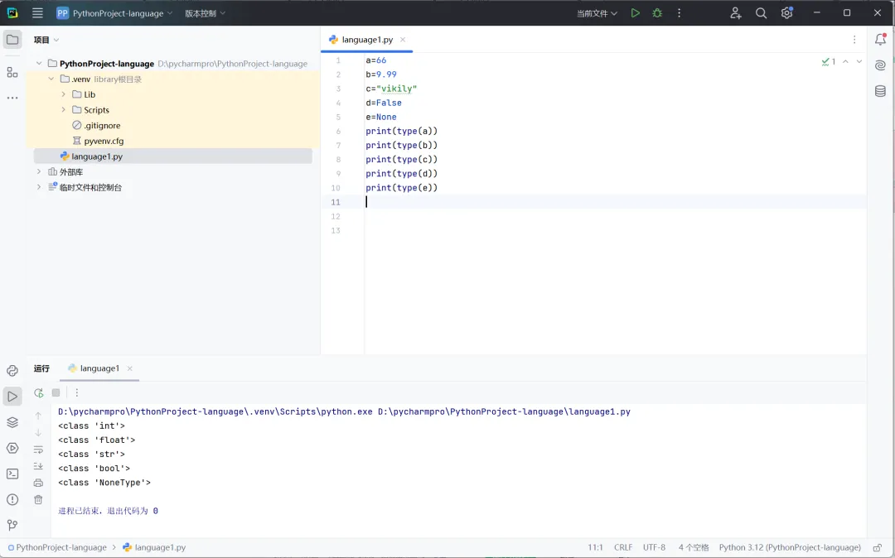Image resolution: width=895 pixels, height=558 pixels.
Task: Clear all console output trash icon
Action: (38, 500)
